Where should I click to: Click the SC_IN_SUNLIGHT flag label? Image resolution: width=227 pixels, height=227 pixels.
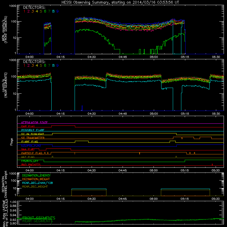point(33,134)
